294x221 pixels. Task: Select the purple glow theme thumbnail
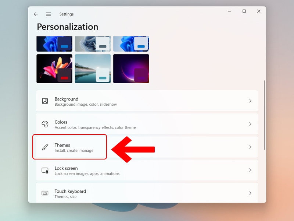click(131, 69)
